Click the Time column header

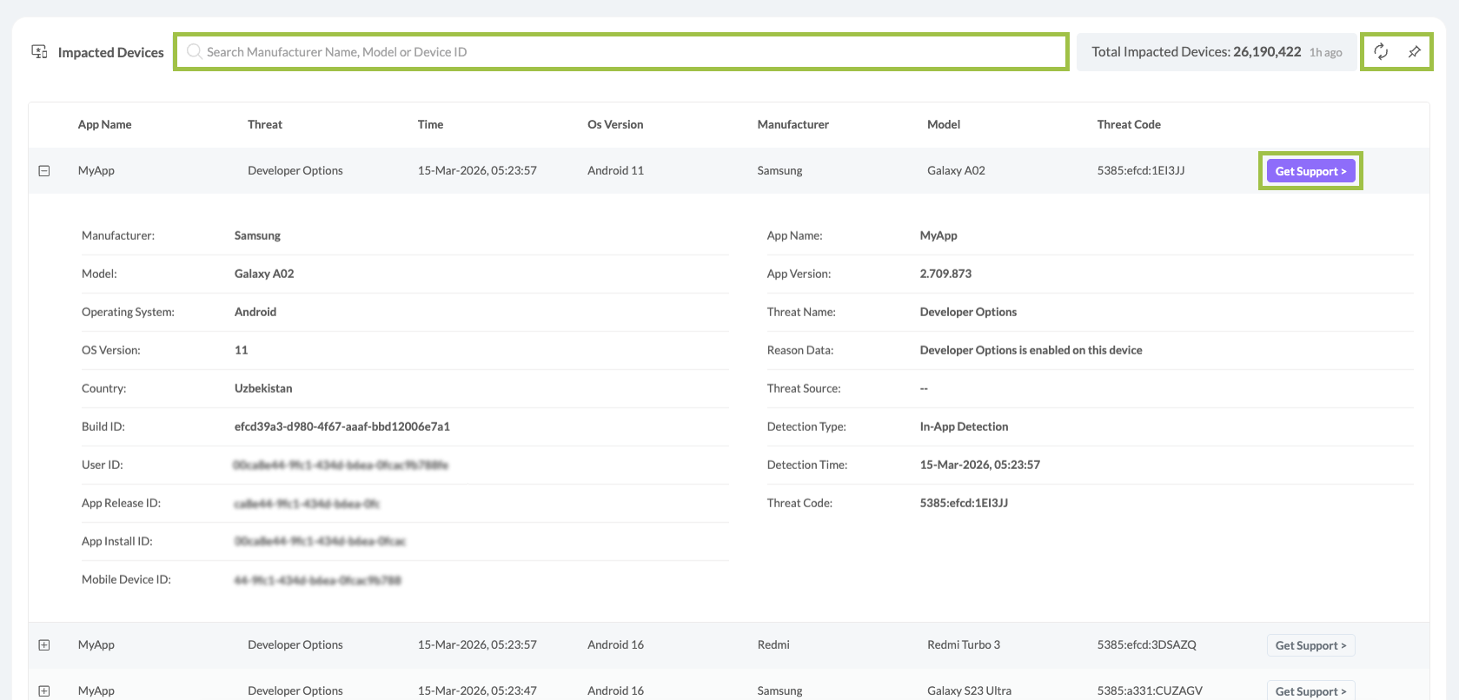[430, 125]
